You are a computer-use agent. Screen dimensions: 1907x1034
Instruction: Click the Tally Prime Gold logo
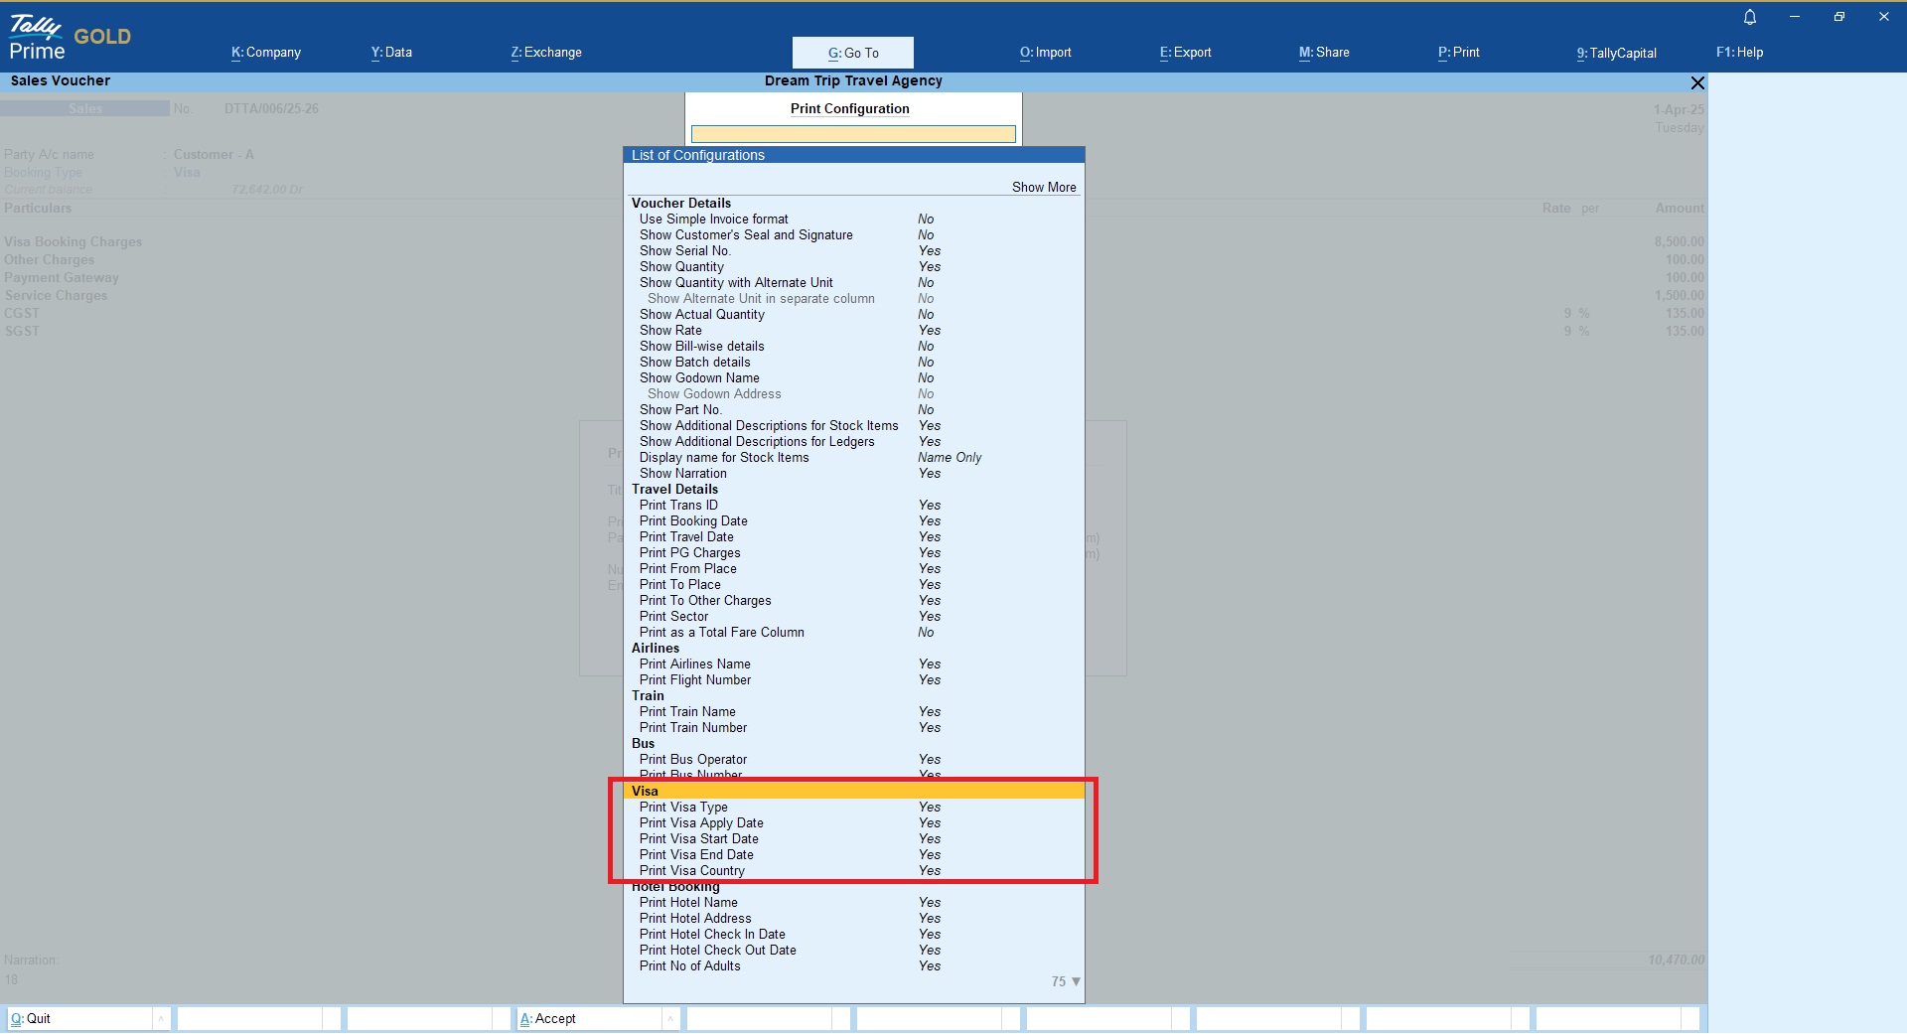point(70,39)
